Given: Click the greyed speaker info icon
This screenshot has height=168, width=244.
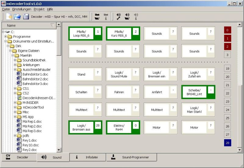Looking at the screenshot, I should (x=136, y=16).
